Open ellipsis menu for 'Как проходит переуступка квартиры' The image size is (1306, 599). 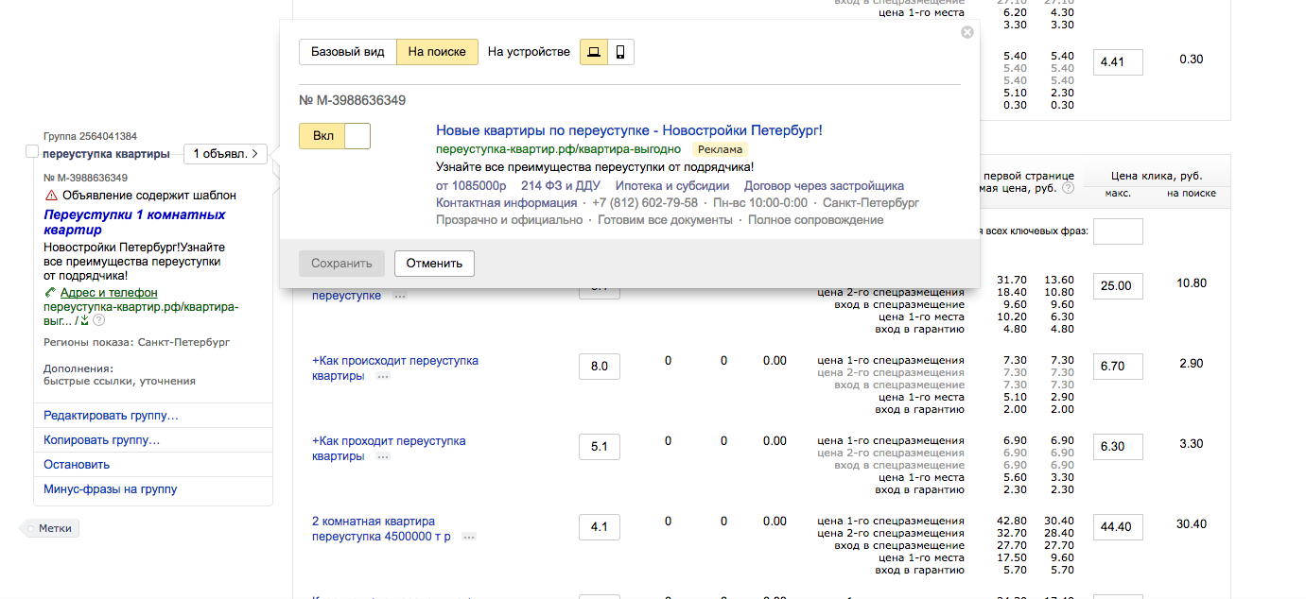pos(383,456)
